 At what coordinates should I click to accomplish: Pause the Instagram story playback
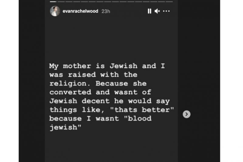149,11
